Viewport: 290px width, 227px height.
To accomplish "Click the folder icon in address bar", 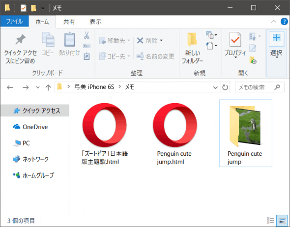I will pyautogui.click(x=59, y=87).
